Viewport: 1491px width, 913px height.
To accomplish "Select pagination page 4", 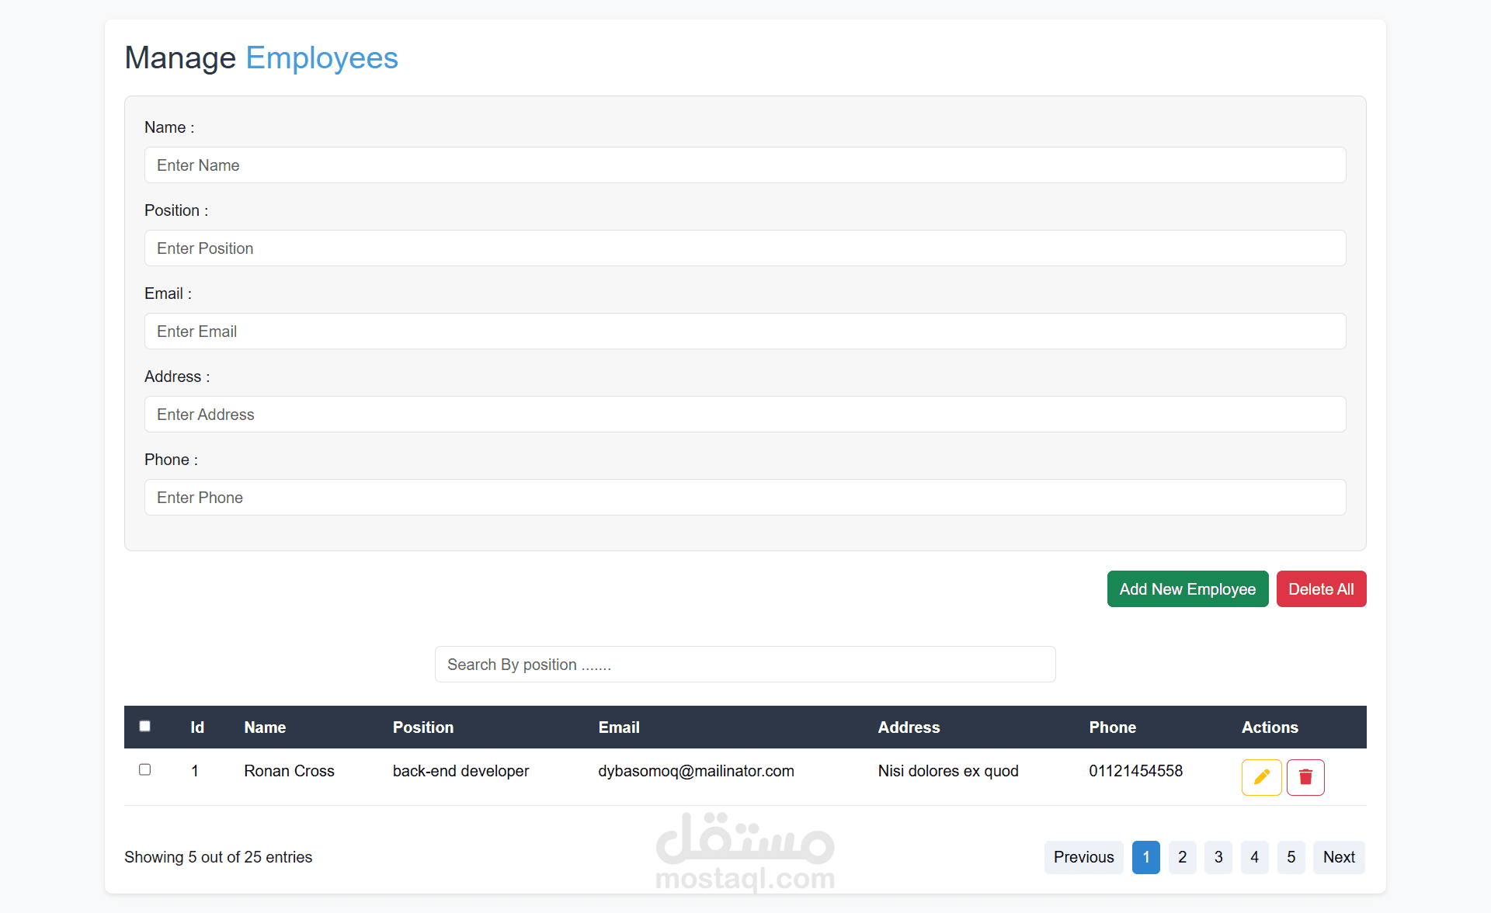I will (1254, 857).
